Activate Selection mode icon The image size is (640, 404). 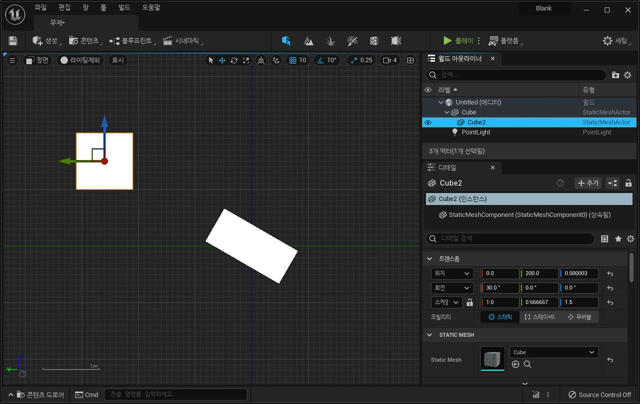[x=286, y=41]
